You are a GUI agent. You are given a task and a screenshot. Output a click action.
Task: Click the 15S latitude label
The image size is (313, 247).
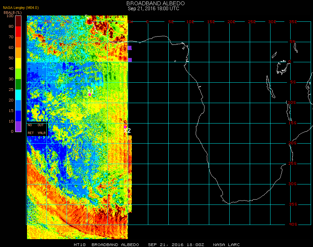click(x=293, y=123)
